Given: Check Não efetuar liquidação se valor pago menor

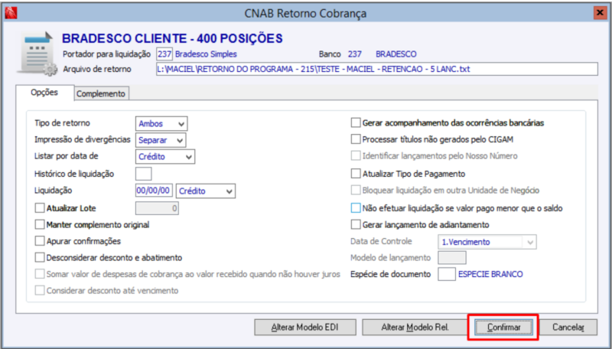Looking at the screenshot, I should pos(356,208).
